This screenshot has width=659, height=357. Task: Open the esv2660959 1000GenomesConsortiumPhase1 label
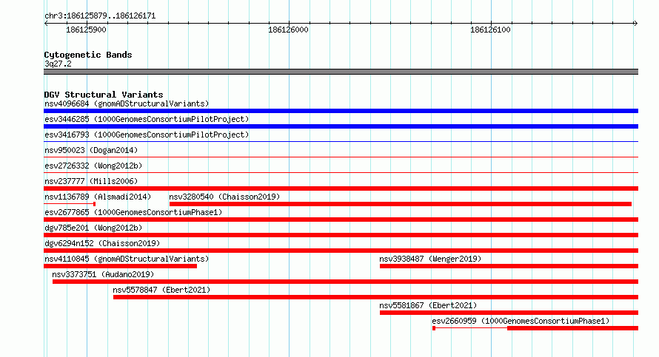point(521,321)
